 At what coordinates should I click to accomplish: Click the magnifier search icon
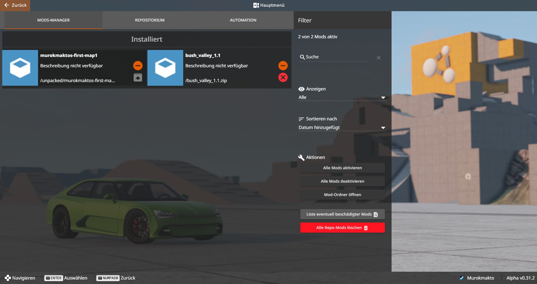[x=302, y=57]
